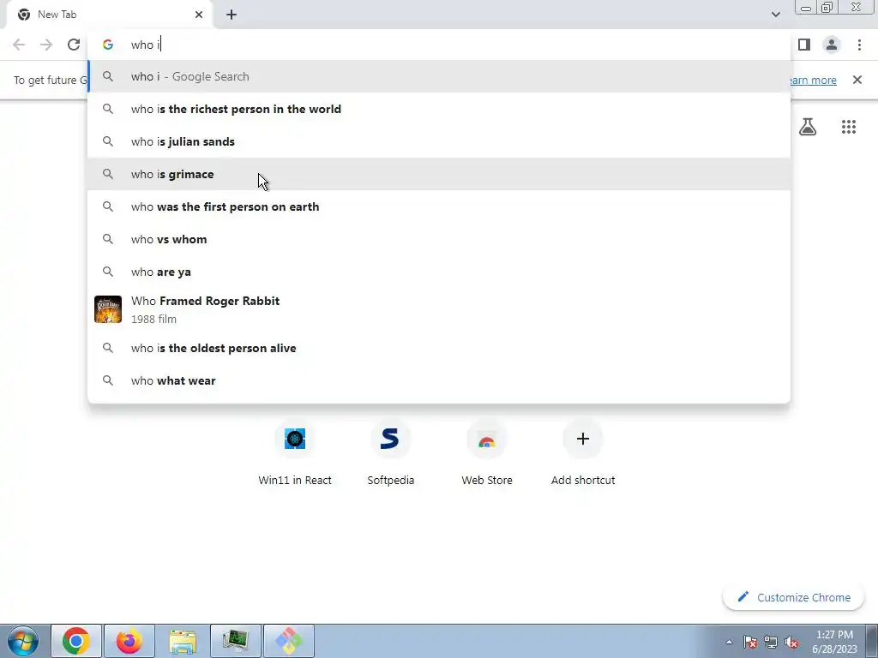Click the Roger Rabbit movie poster thumbnail

(x=108, y=309)
